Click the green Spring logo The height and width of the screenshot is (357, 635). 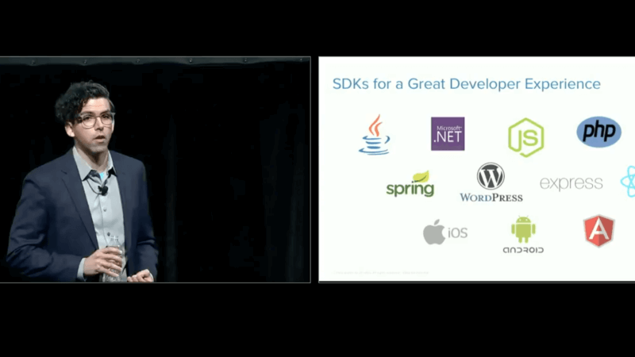click(410, 184)
